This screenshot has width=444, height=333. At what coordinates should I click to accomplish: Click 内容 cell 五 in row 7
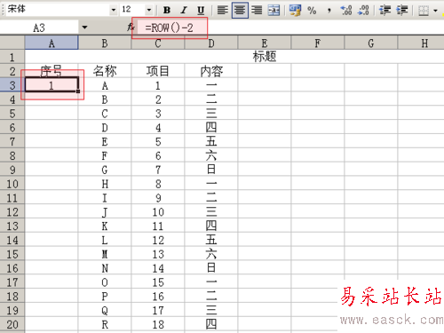[211, 141]
